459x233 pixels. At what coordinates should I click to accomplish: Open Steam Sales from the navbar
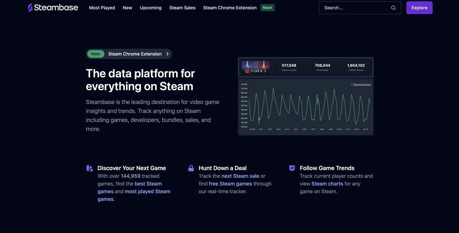(x=182, y=8)
